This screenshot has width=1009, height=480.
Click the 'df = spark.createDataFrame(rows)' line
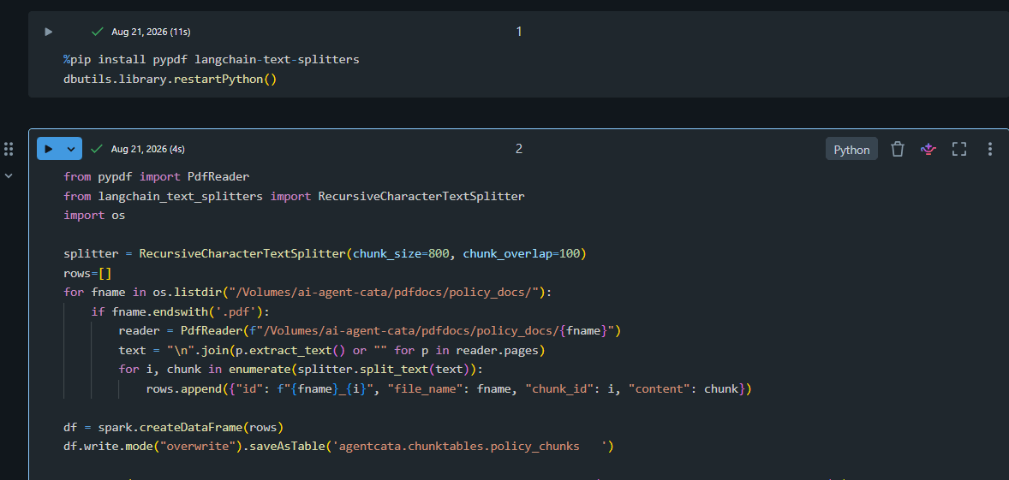[x=173, y=427]
